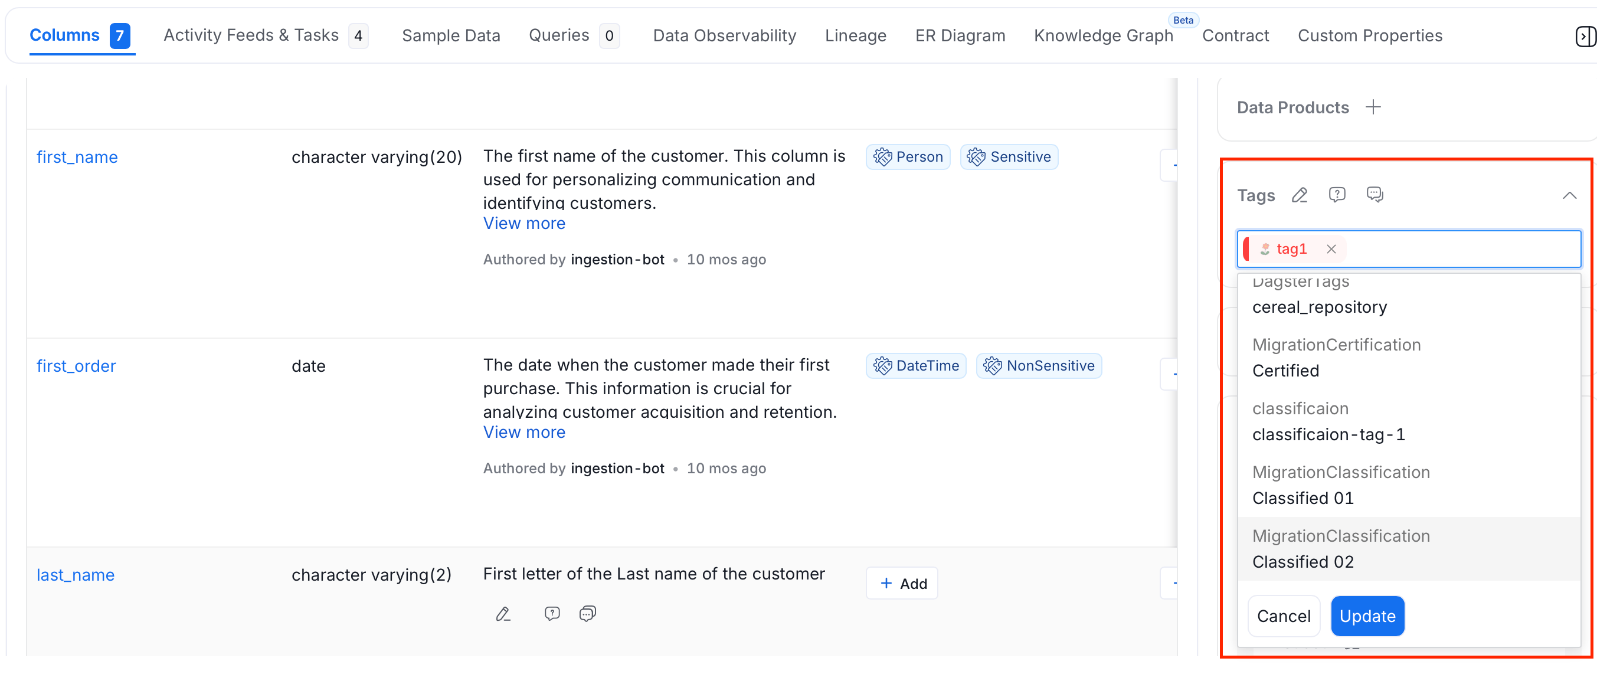1597x681 pixels.
Task: Click the request-update question icon beside Tags
Action: tap(1337, 195)
